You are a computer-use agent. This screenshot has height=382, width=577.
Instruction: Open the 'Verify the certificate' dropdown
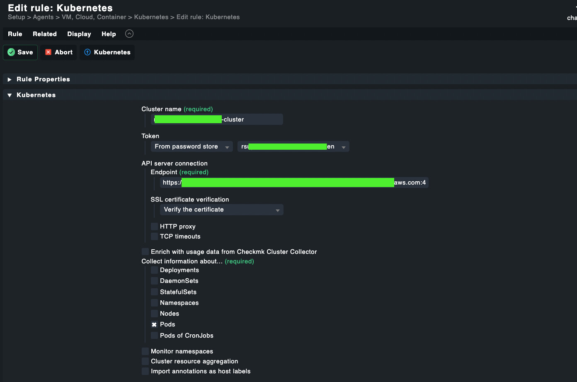pyautogui.click(x=221, y=210)
